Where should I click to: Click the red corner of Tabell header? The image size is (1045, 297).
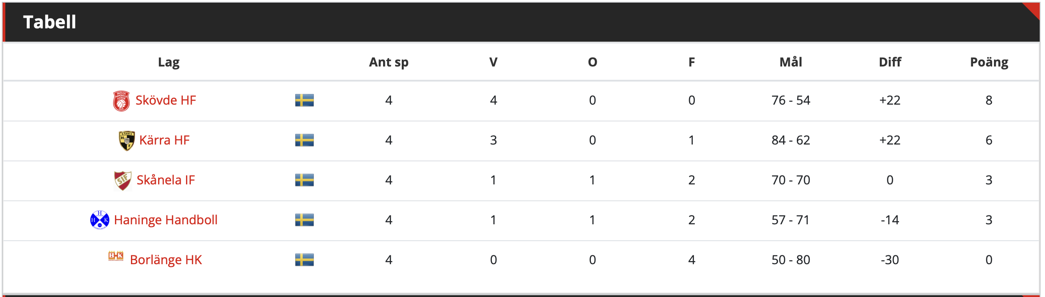1033,9
